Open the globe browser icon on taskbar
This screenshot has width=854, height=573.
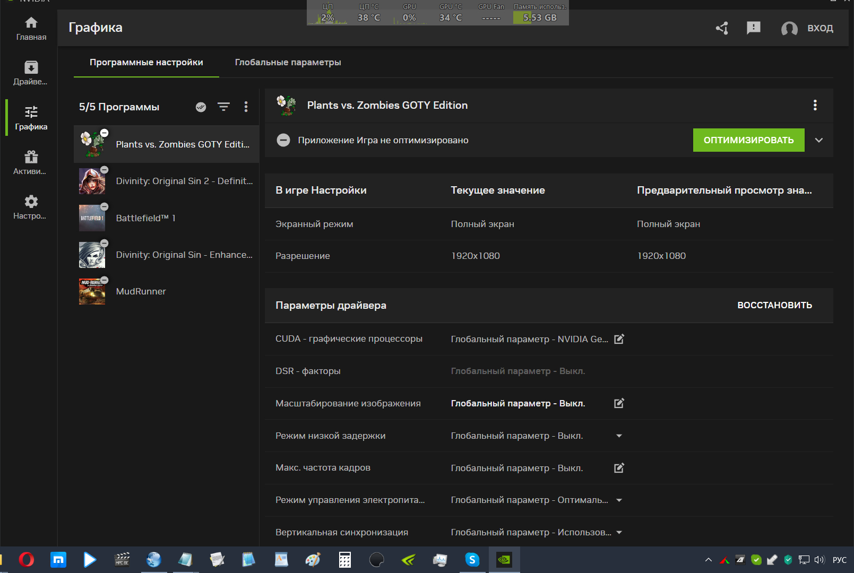(x=154, y=560)
